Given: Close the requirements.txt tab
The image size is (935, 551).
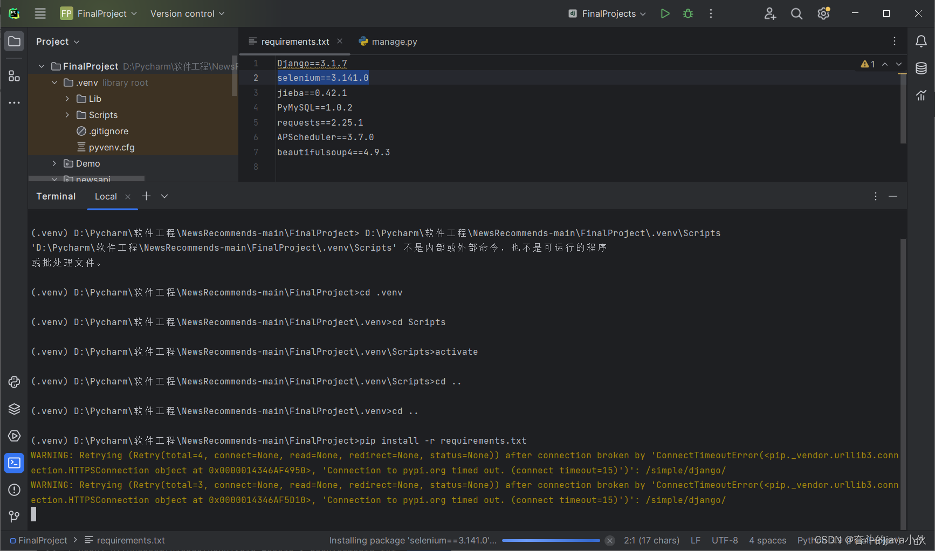Looking at the screenshot, I should 340,41.
